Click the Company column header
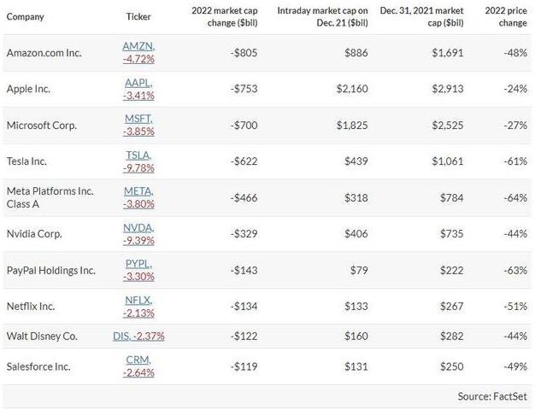535x410 pixels. (25, 16)
